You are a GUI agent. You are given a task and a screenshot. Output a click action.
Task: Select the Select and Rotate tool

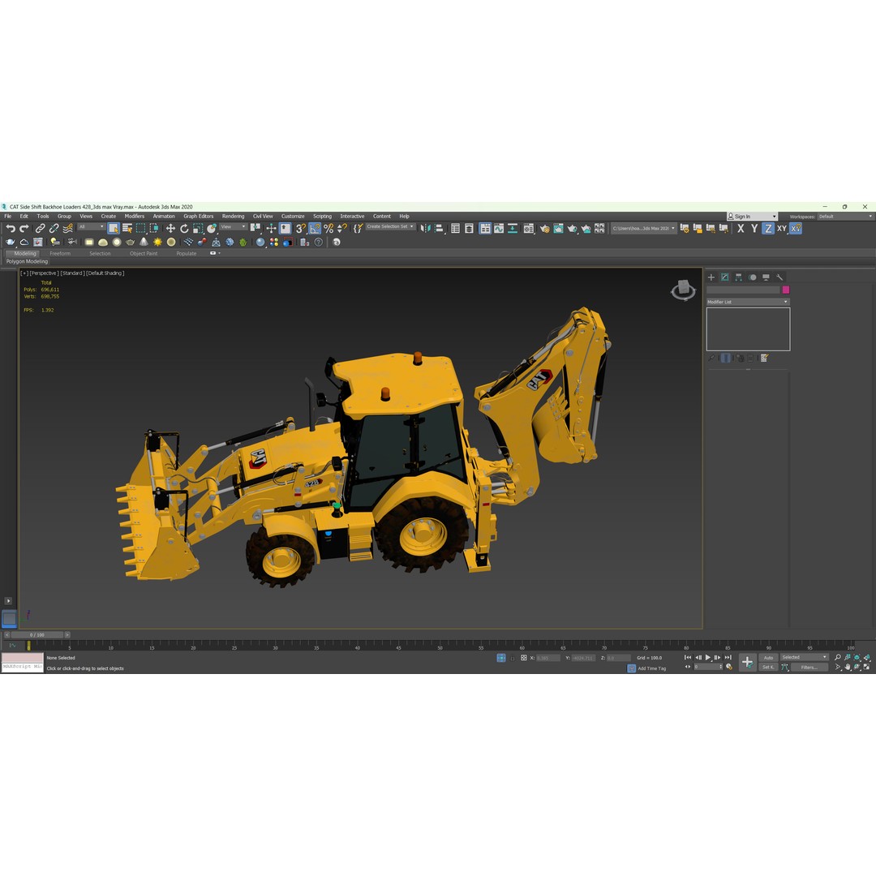coord(184,229)
